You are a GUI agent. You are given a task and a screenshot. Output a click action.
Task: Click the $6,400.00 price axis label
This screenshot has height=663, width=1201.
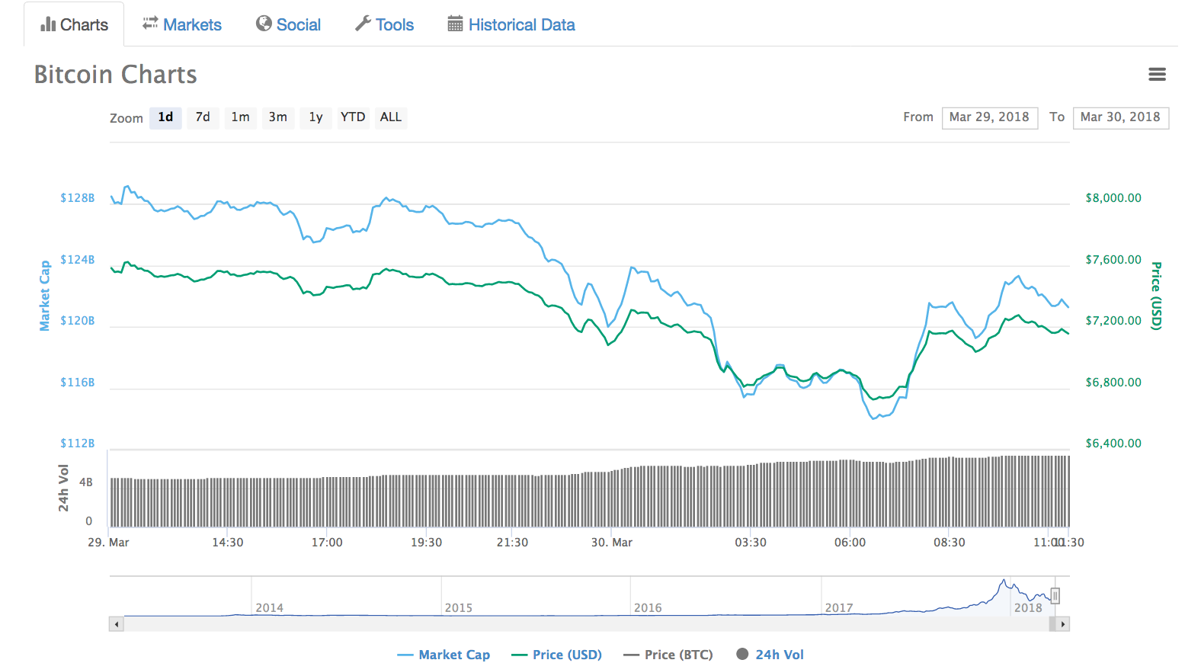click(1113, 444)
